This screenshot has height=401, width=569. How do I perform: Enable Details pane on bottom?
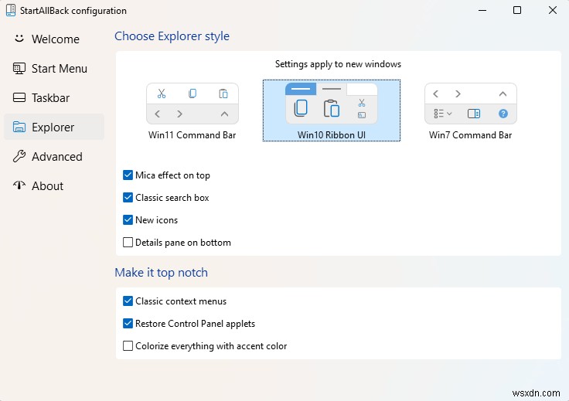[128, 242]
